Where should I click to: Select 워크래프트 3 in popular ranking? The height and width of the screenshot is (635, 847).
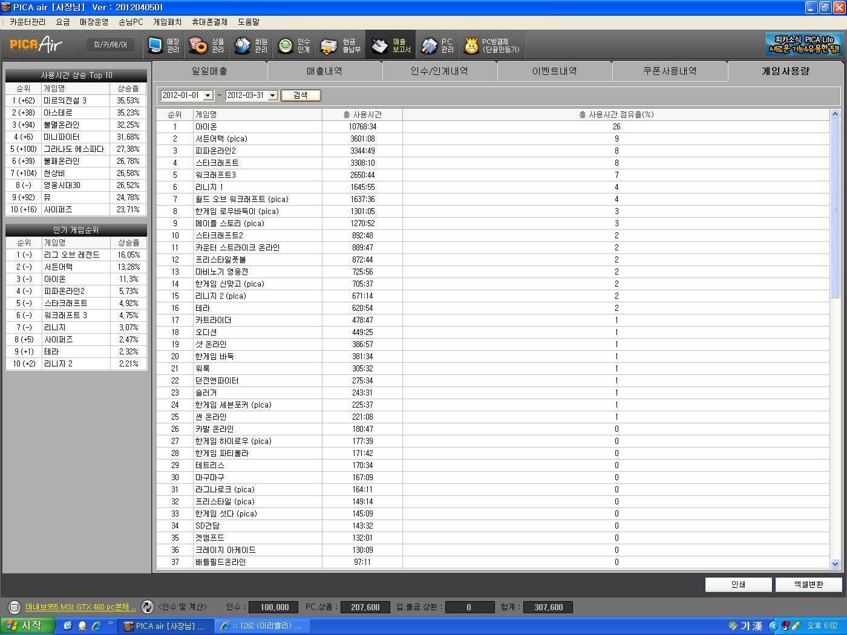tap(76, 315)
